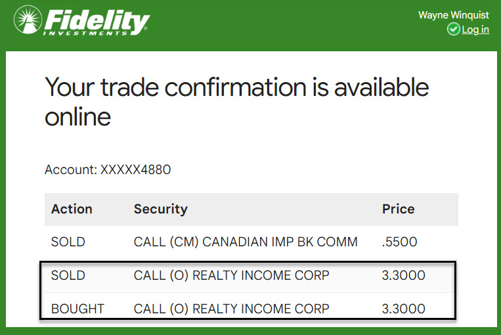Viewport: 501px width, 335px height.
Task: Open the Log in link
Action: (x=475, y=30)
